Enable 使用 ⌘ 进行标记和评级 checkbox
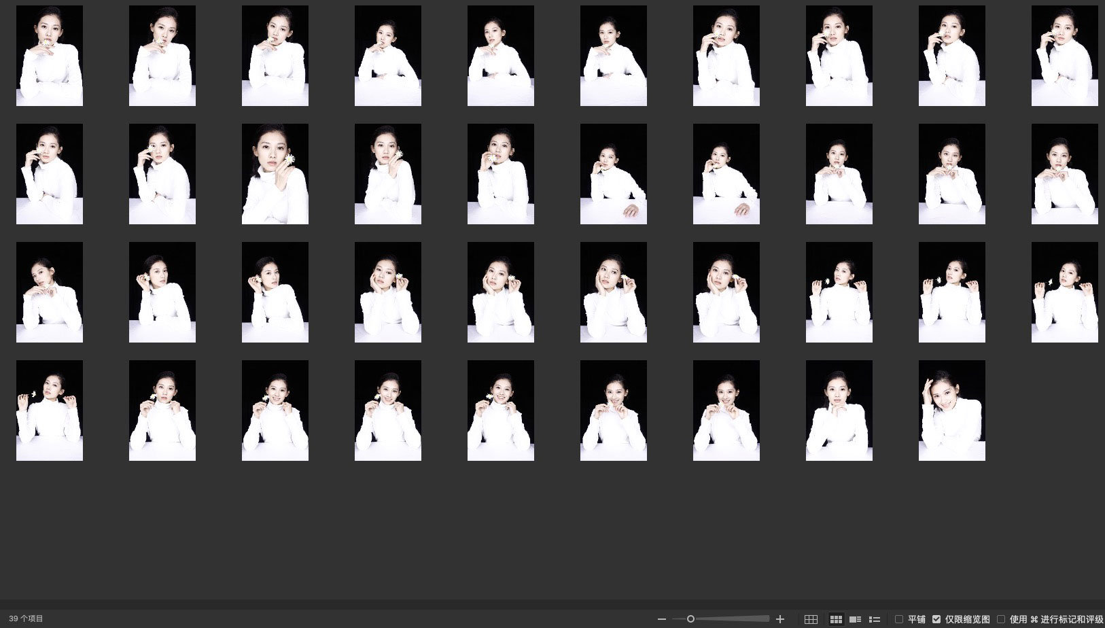The image size is (1105, 628). 1001,619
